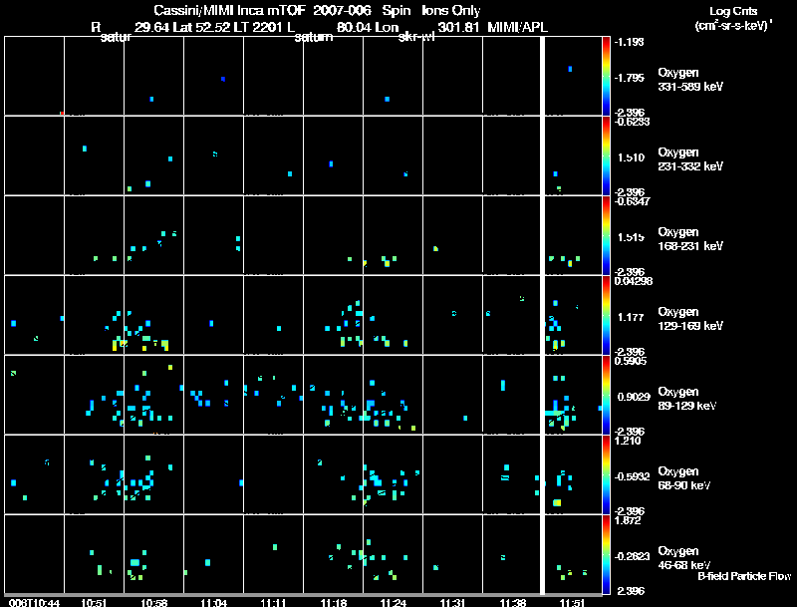Click color bar for Oxygen 68-90 keV

606,474
